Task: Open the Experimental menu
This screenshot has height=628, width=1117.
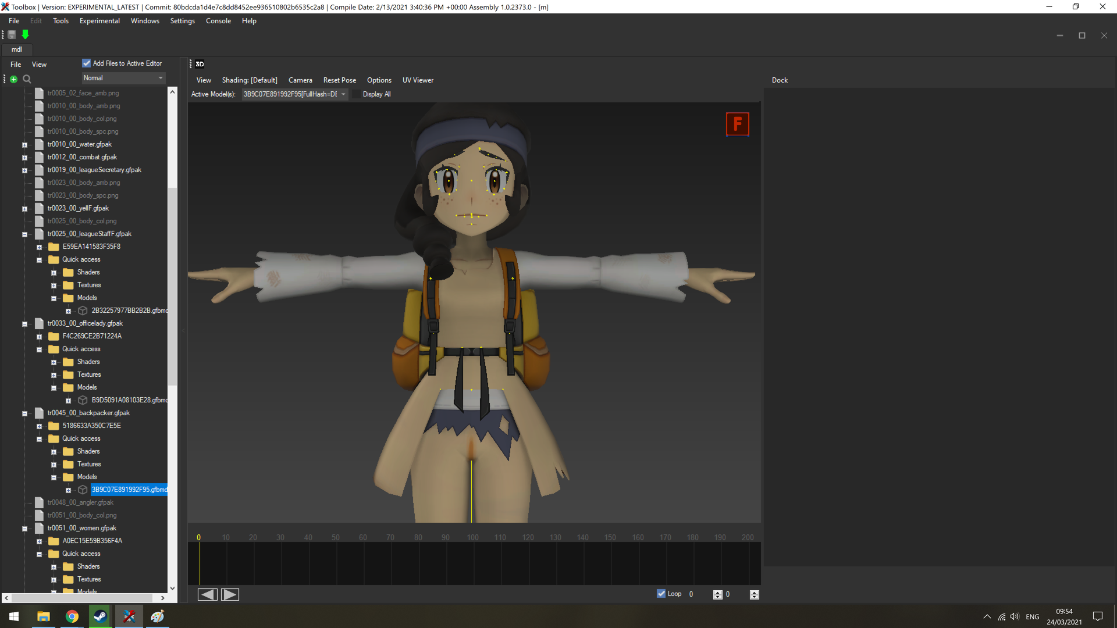Action: 99,21
